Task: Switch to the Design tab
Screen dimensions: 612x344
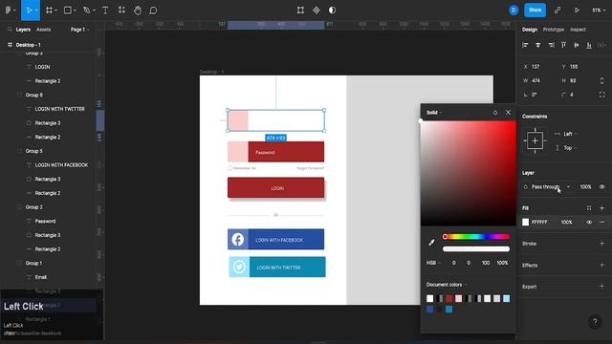Action: tap(530, 30)
